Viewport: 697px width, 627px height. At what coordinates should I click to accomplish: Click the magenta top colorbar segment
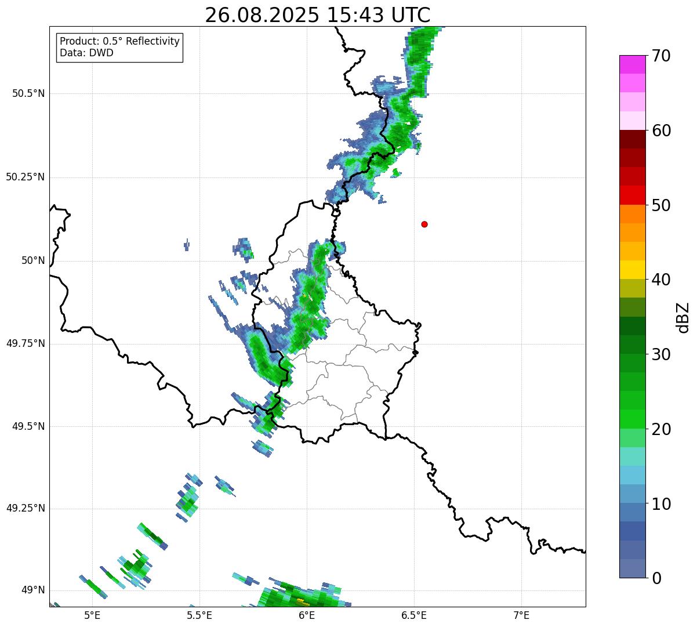(x=633, y=64)
